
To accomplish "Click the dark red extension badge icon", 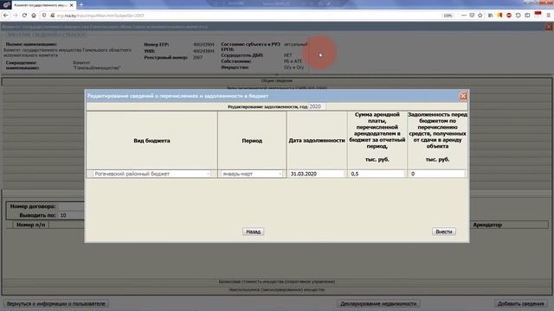I will (538, 15).
